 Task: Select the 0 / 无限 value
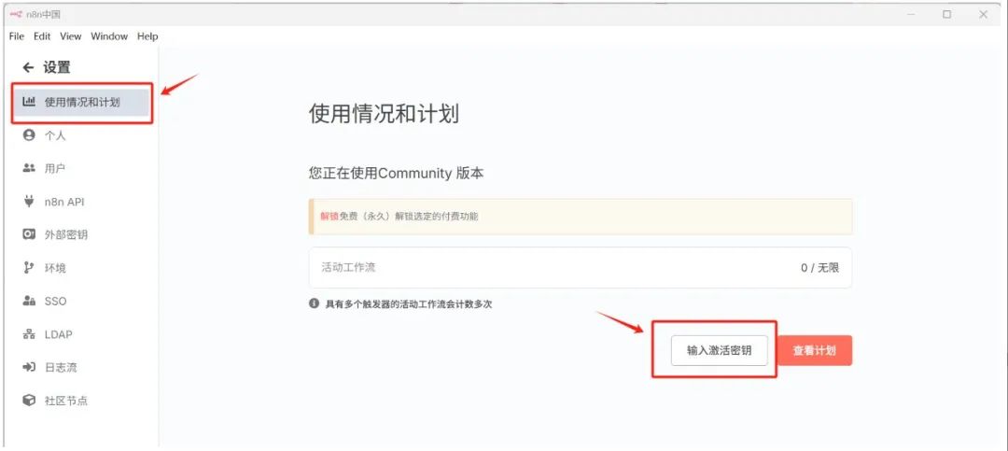pos(819,268)
